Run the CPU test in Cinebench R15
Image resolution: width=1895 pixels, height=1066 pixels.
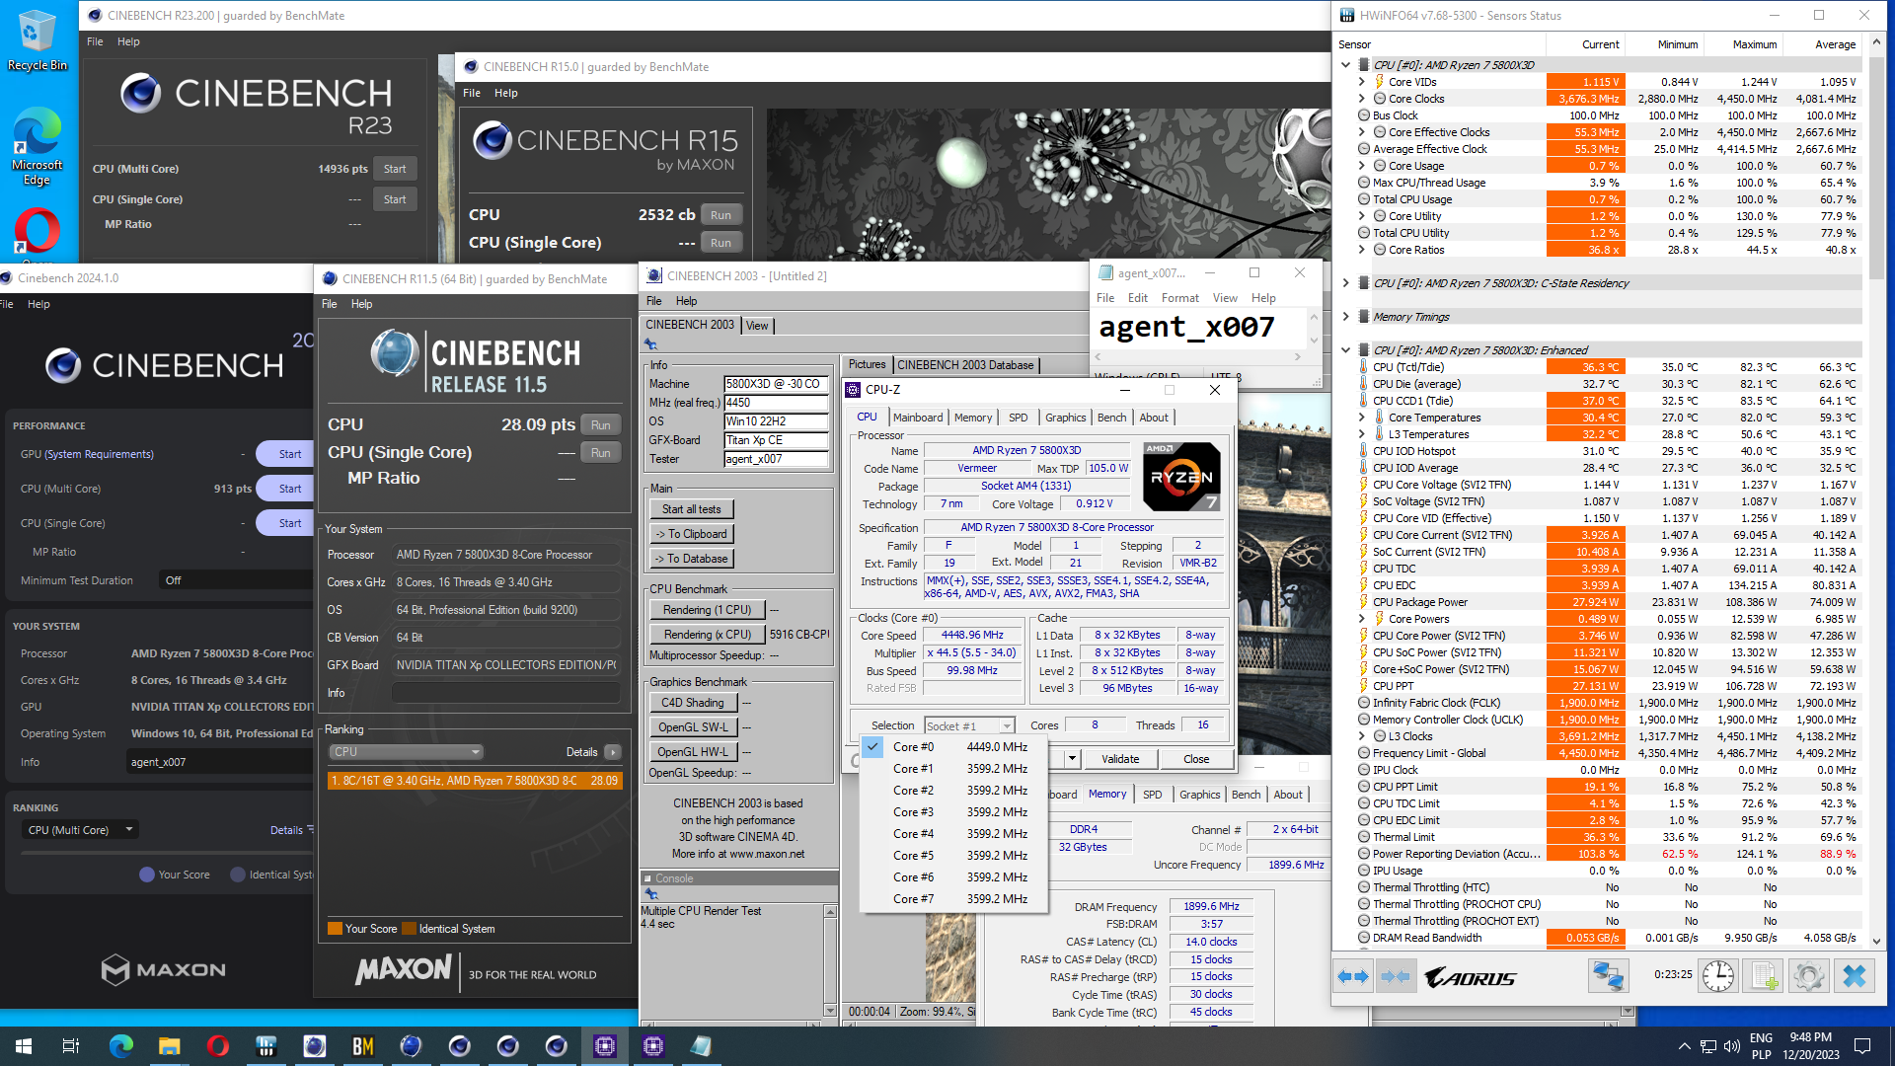tap(721, 215)
